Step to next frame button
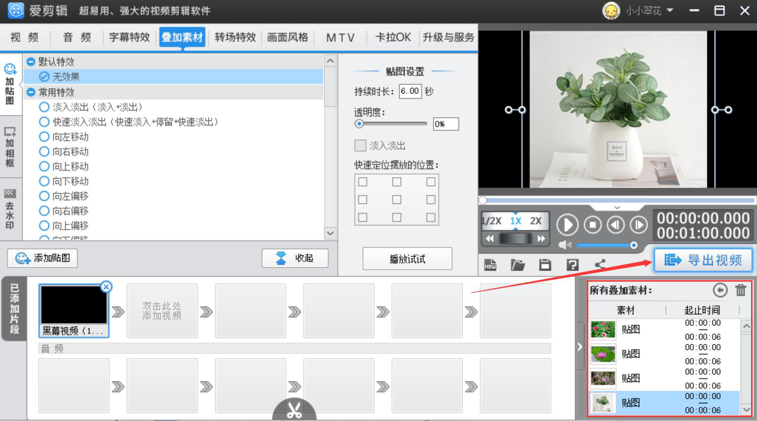Image resolution: width=757 pixels, height=421 pixels. (x=639, y=225)
